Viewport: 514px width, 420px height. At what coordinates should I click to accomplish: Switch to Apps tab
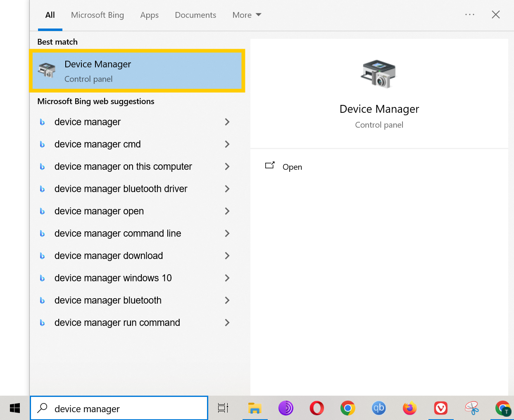tap(150, 15)
